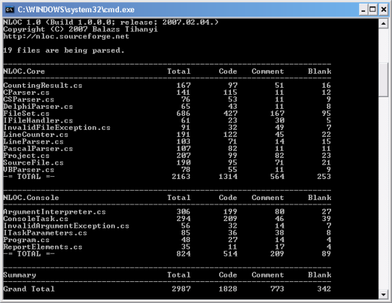This screenshot has width=392, height=303.
Task: Click FileSet.cs code value 427
Action: [230, 113]
